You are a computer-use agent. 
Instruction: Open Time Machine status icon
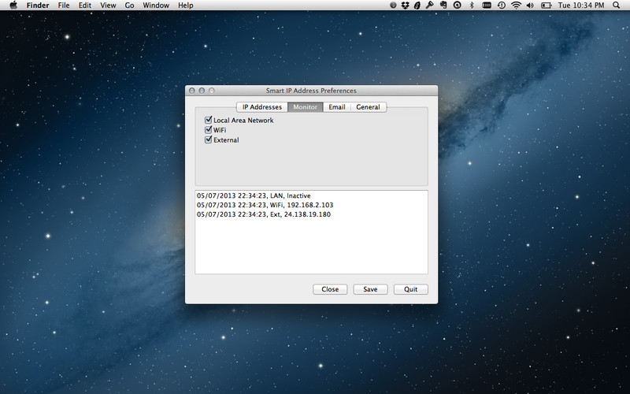[x=502, y=5]
